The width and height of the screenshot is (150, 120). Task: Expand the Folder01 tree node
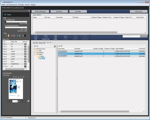pyautogui.click(x=35, y=53)
